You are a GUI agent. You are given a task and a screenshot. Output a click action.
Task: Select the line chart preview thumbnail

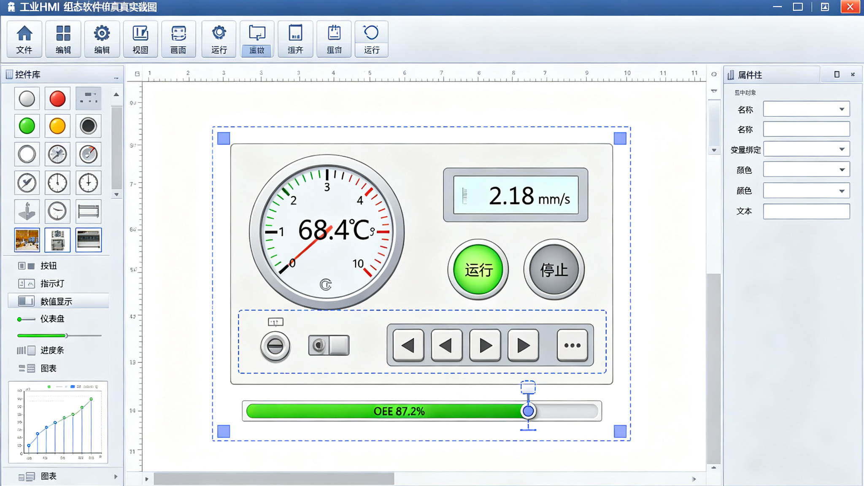[x=58, y=422]
